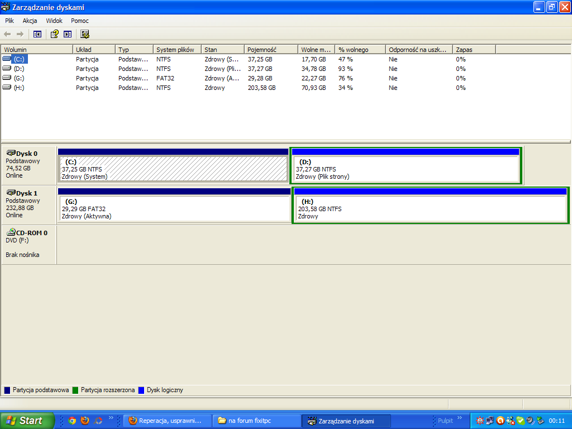Open the Plik menu

tap(9, 21)
